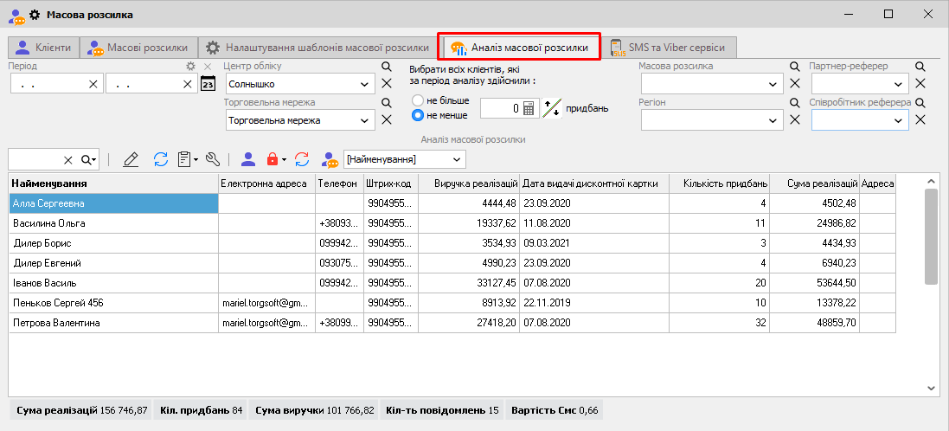Expand the [Найменування] search field dropdown

tap(457, 159)
